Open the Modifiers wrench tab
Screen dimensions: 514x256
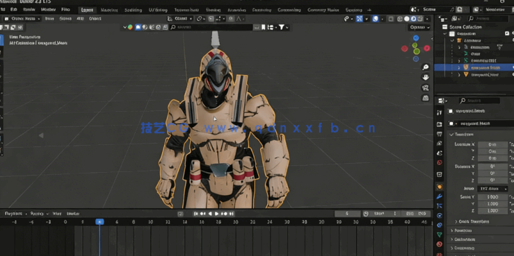tap(440, 196)
